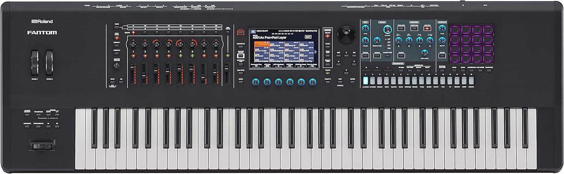The width and height of the screenshot is (564, 174).
Task: Select lit A.PIANO tone category button
Action: point(365,80)
